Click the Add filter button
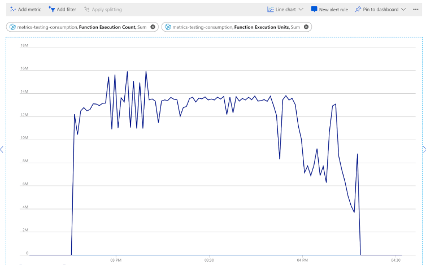The width and height of the screenshot is (426, 265). pyautogui.click(x=62, y=10)
